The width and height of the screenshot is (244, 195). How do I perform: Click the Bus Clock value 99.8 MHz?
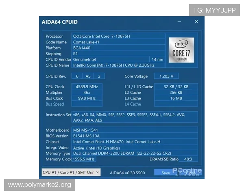click(x=87, y=98)
